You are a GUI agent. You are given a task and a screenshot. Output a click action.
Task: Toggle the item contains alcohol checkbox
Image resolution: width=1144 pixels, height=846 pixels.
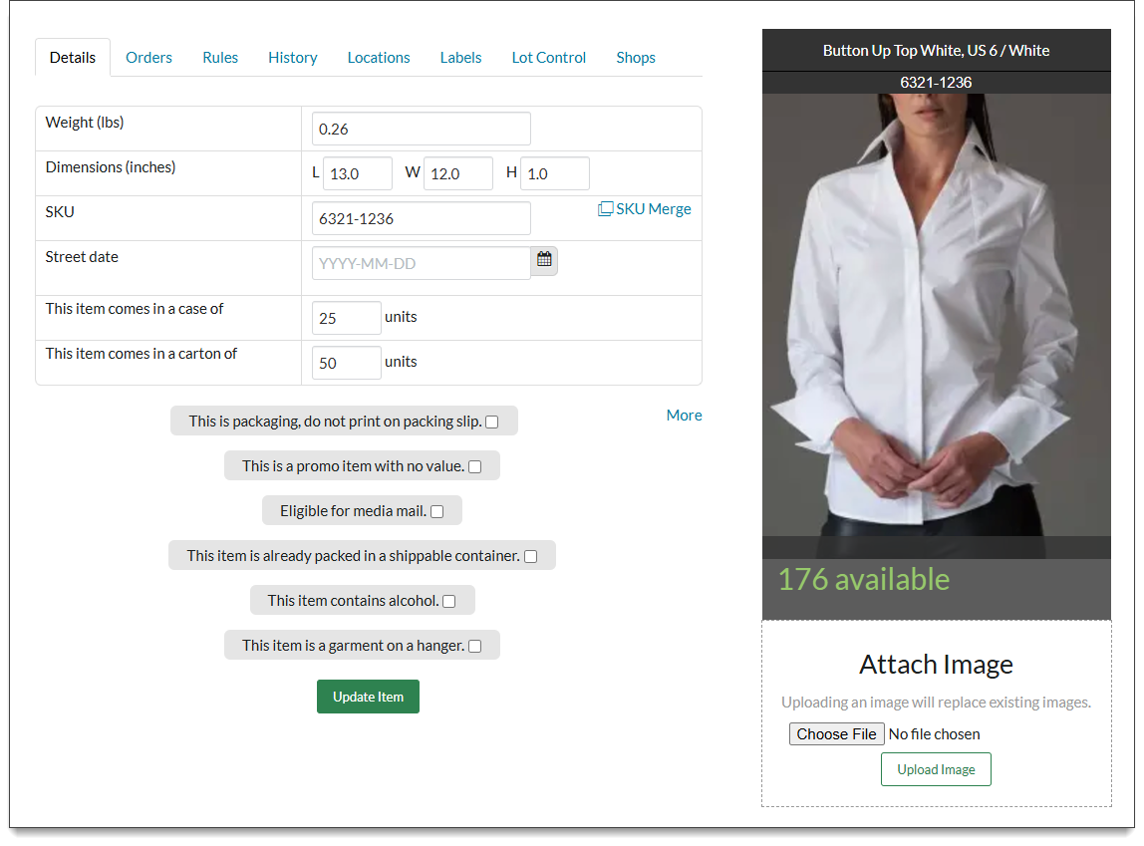449,601
